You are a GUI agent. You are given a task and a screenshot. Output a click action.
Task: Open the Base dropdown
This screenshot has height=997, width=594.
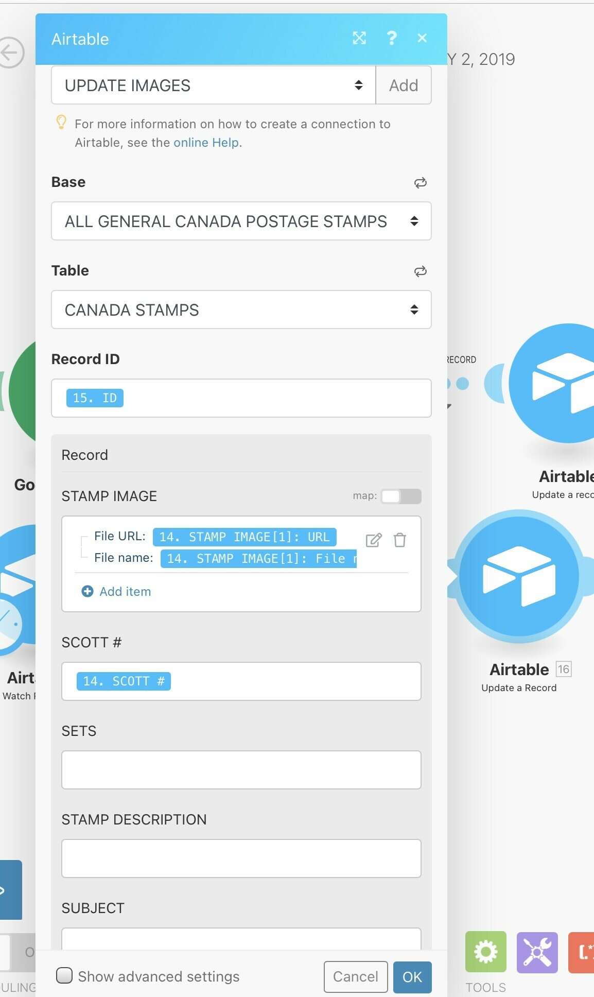click(x=241, y=221)
